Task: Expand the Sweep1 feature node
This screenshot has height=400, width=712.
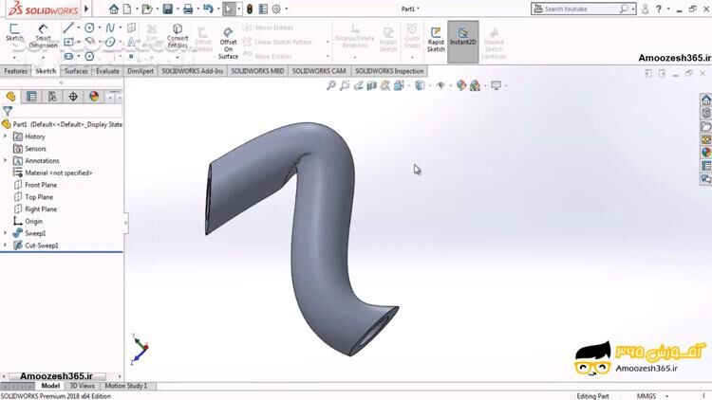Action: tap(6, 233)
